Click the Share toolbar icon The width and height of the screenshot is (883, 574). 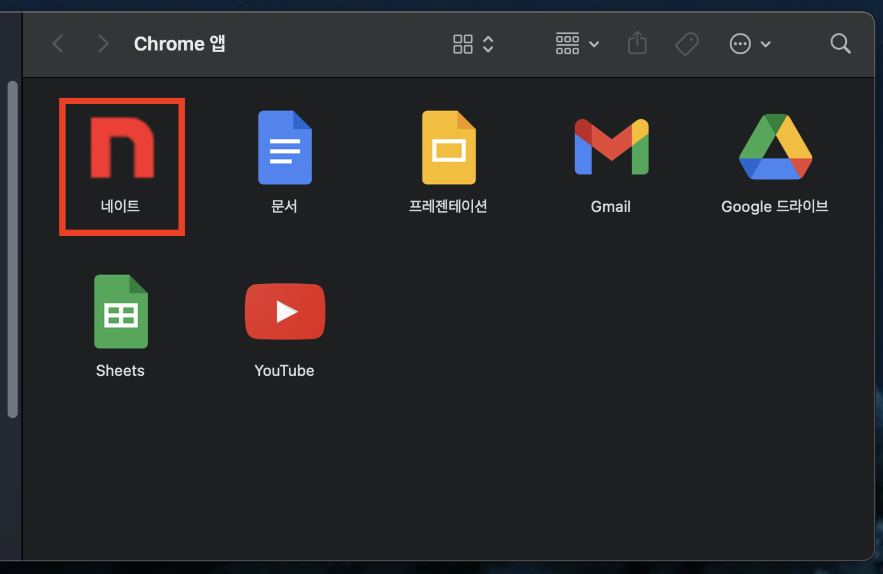point(638,43)
